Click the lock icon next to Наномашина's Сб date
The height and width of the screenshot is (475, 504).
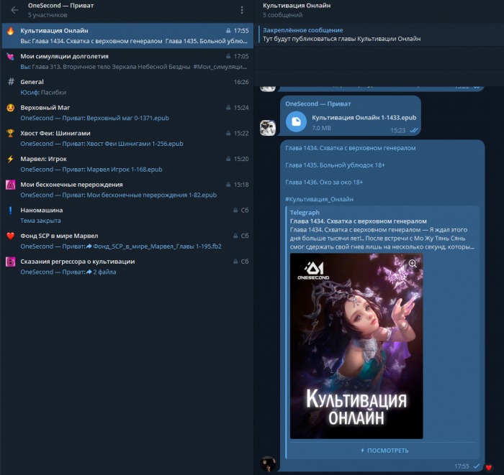coord(235,211)
